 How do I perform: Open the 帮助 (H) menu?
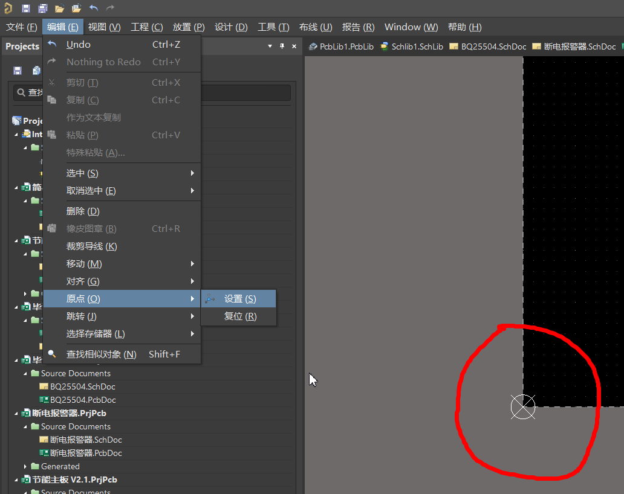pos(464,27)
